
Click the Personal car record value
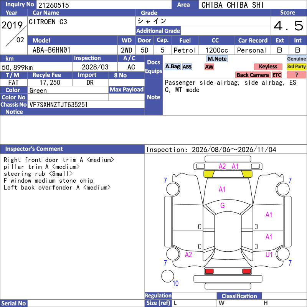click(x=252, y=50)
